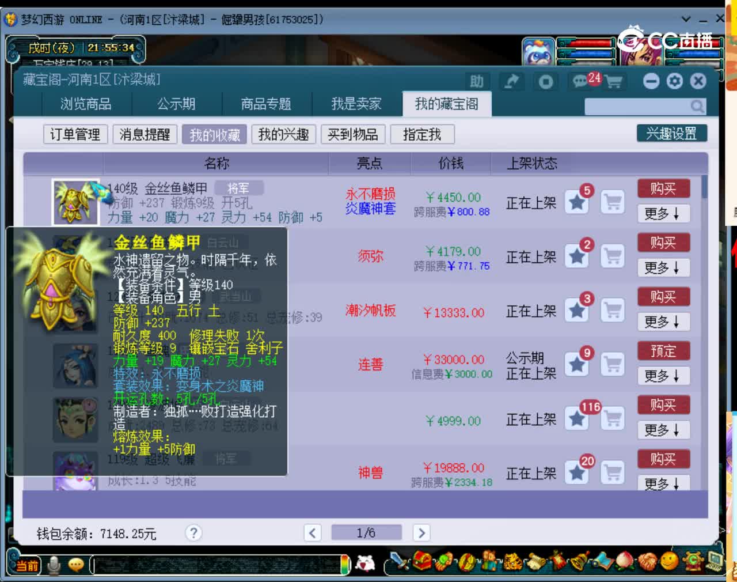Click the round stop-square header icon

(x=545, y=81)
